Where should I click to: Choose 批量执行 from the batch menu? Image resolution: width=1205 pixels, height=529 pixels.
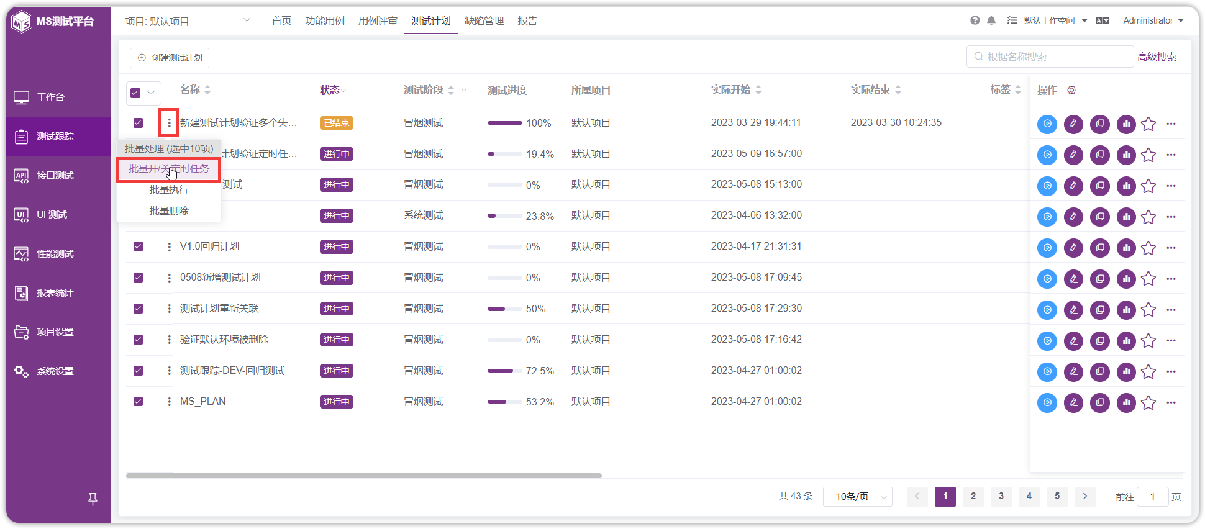click(x=169, y=190)
